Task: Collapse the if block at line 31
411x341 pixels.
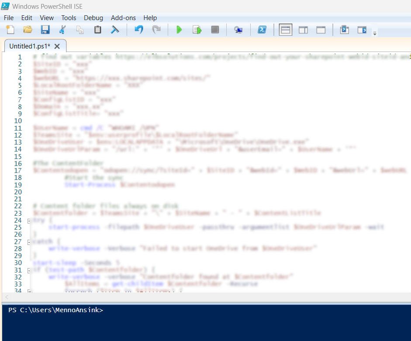Action: 29,271
